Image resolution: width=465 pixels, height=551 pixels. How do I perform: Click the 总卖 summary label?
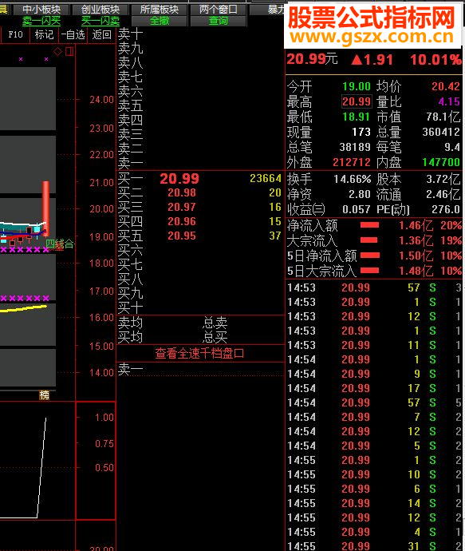[215, 323]
